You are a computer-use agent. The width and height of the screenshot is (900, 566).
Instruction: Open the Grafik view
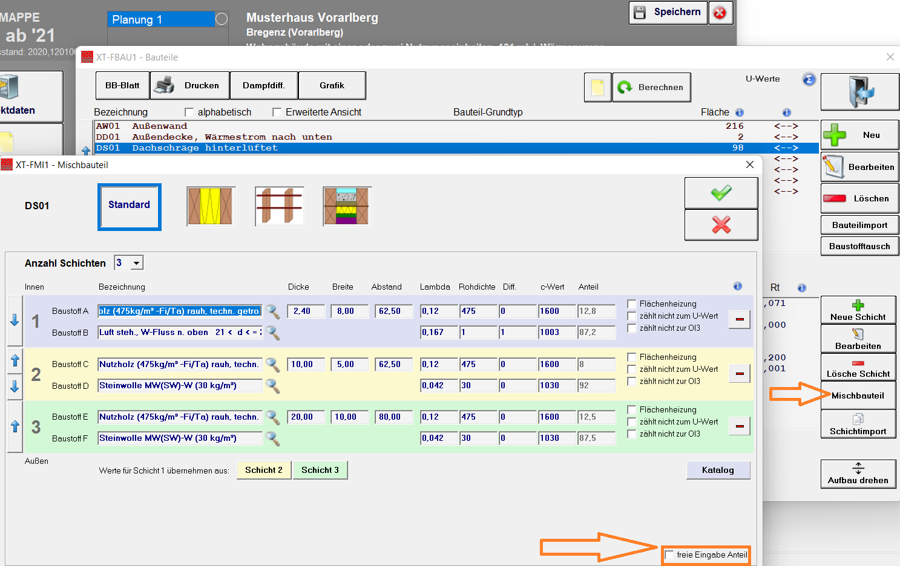(x=332, y=85)
